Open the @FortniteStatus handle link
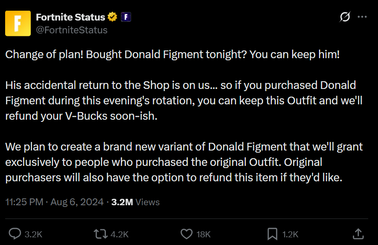 coord(72,30)
